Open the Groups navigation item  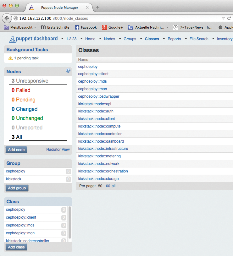(130, 39)
